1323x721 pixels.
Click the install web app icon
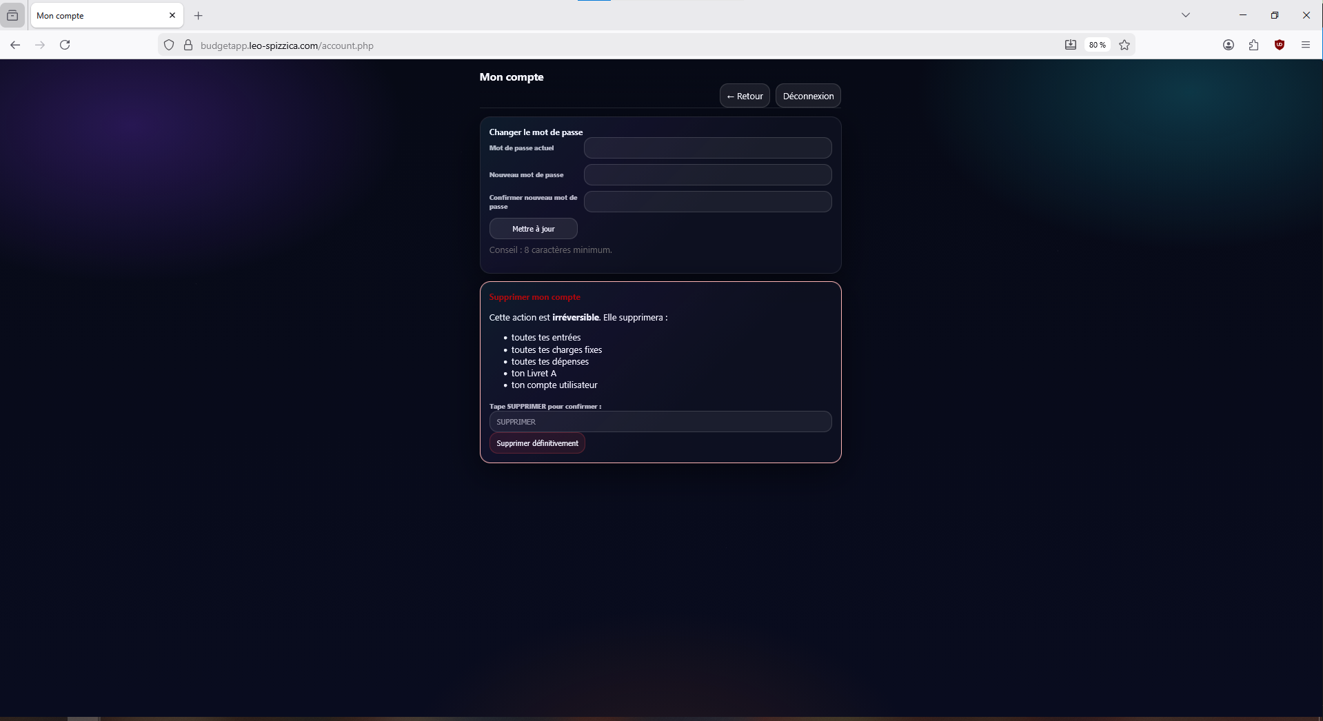coord(1070,45)
